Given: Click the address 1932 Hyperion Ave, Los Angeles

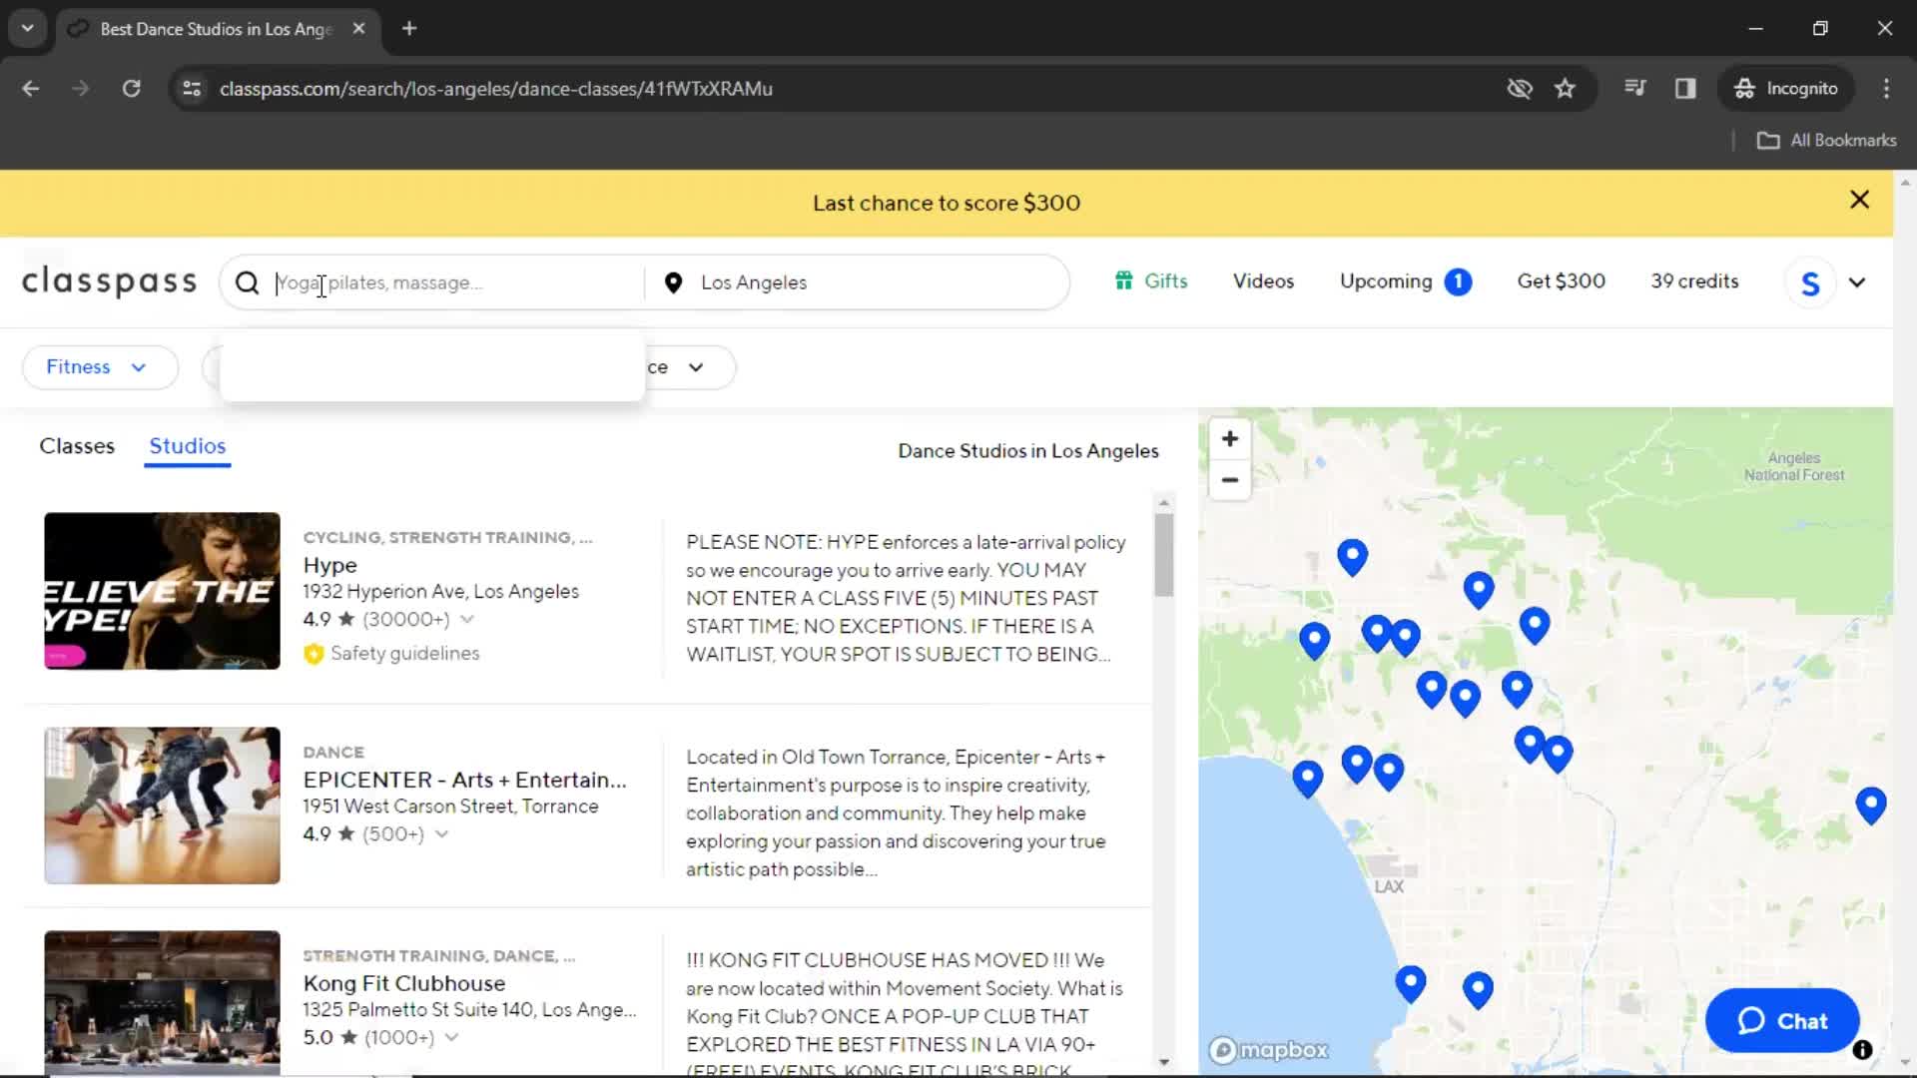Looking at the screenshot, I should click(x=440, y=592).
